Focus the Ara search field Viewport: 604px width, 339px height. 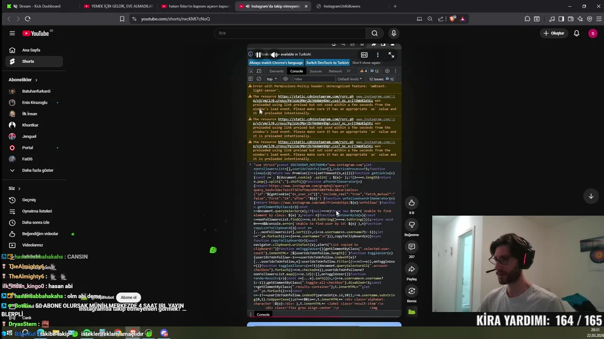point(290,33)
